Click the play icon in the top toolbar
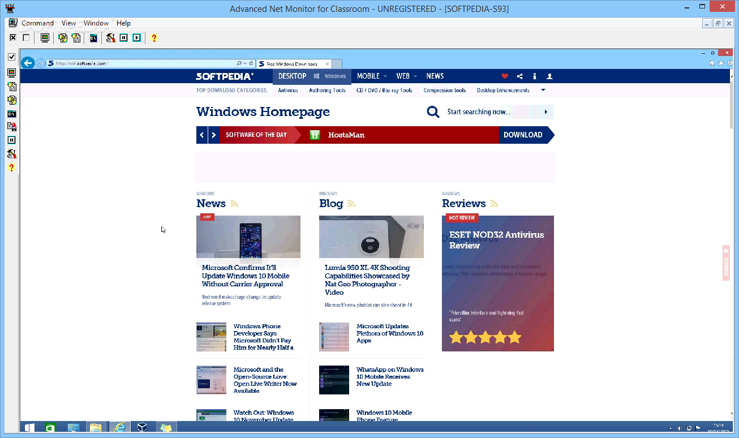Screen dimensions: 739x438 click(136, 38)
